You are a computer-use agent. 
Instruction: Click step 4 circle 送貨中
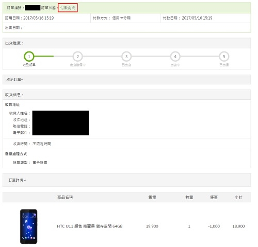tap(175, 57)
